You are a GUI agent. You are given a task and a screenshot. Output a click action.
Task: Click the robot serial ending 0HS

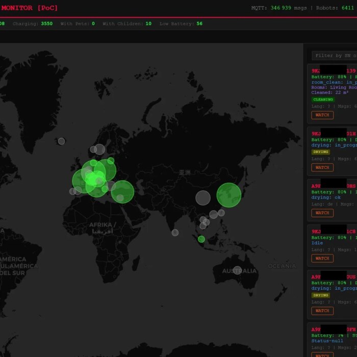[x=334, y=186]
